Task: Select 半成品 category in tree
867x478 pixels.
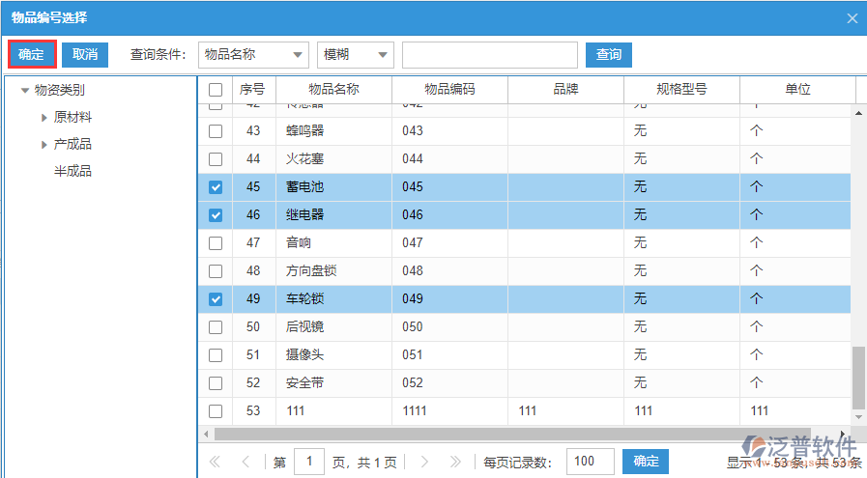Action: 72,171
